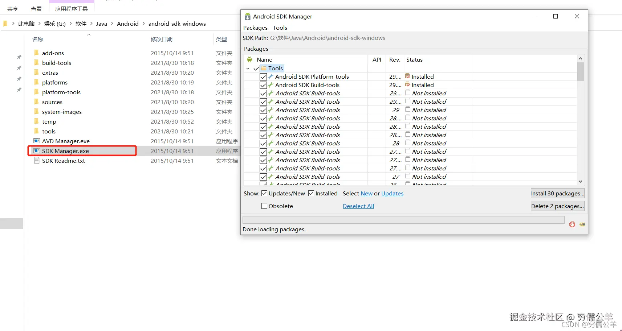Open the chevron dropdown after 娱乐 (G:)
This screenshot has height=331, width=622.
[x=70, y=24]
